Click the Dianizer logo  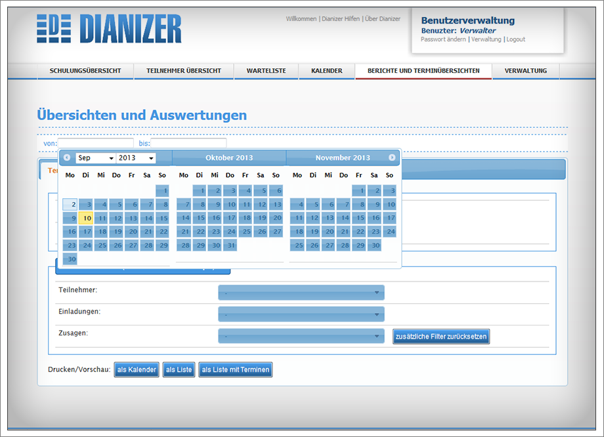pyautogui.click(x=109, y=28)
